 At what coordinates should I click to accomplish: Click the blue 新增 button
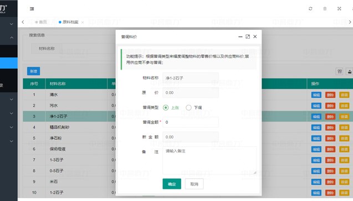click(34, 71)
